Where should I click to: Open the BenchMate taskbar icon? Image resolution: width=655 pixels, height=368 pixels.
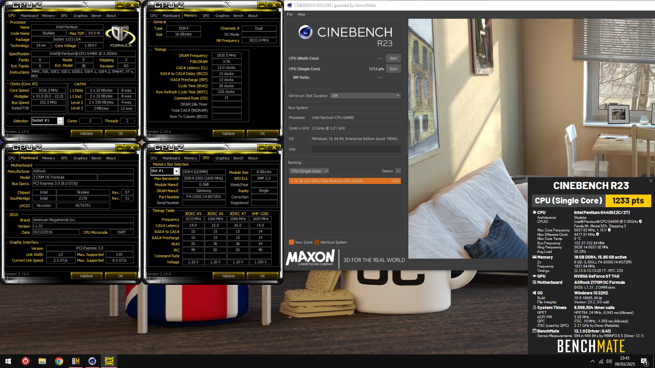coord(76,361)
